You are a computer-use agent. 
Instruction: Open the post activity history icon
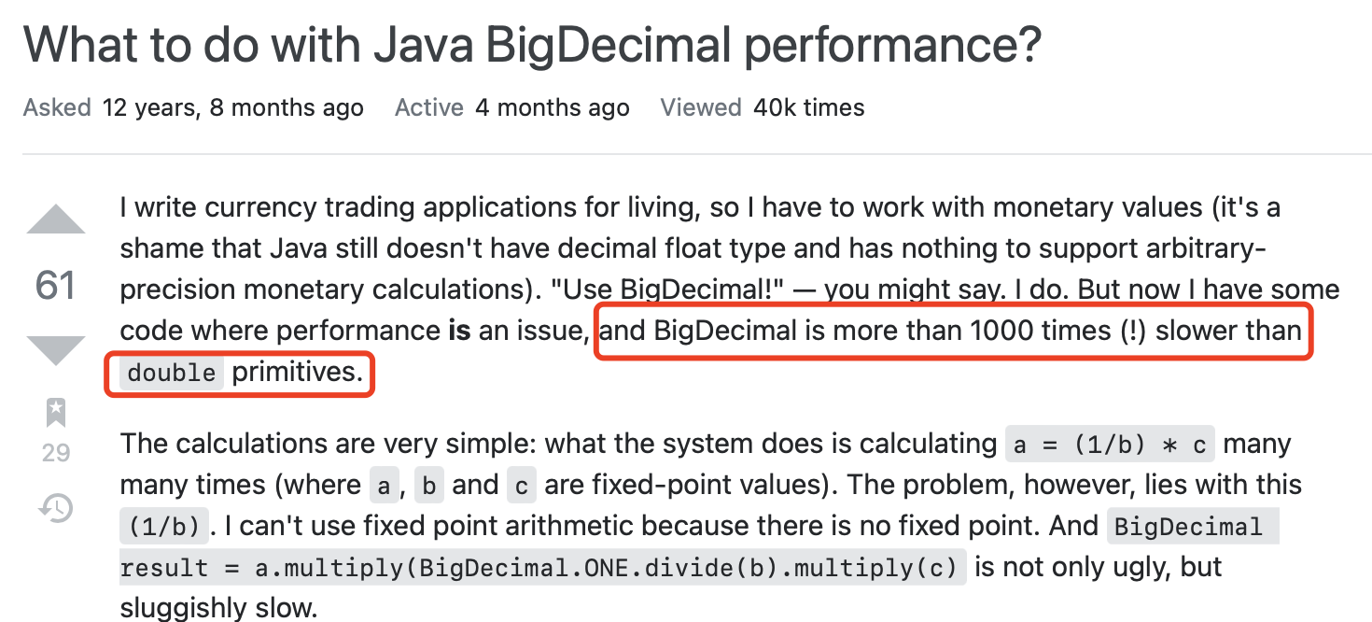tap(56, 508)
